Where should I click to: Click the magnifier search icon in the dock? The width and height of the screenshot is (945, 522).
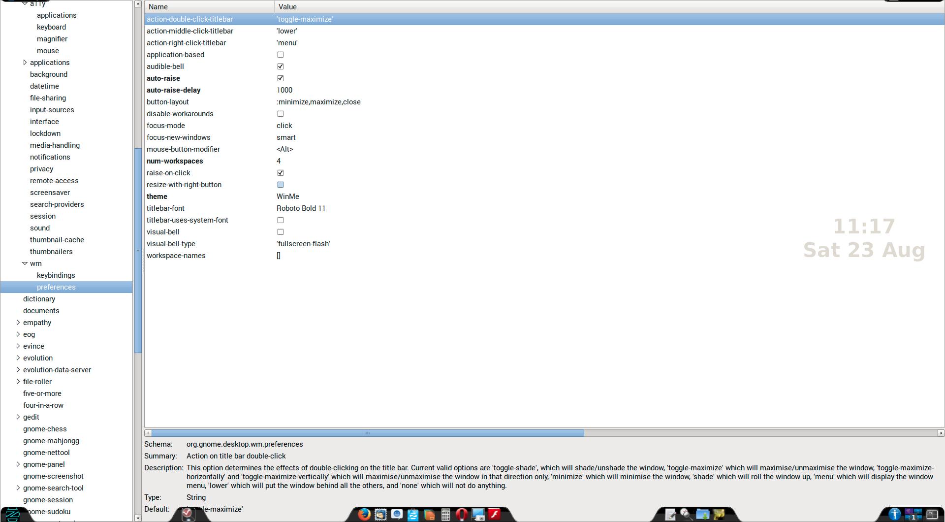pos(686,515)
